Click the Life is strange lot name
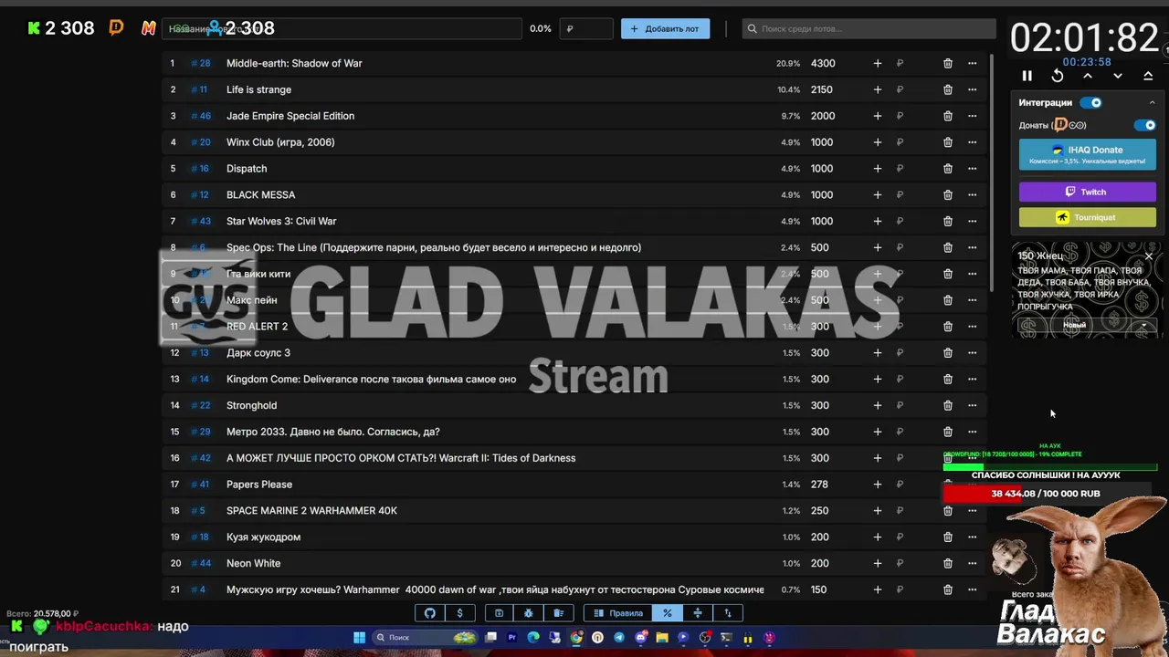1169x657 pixels. click(258, 89)
